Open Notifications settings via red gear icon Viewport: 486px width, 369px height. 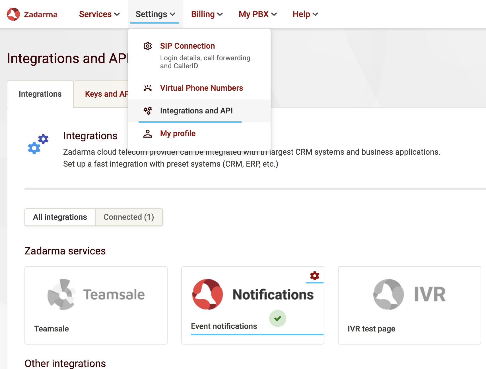point(314,276)
